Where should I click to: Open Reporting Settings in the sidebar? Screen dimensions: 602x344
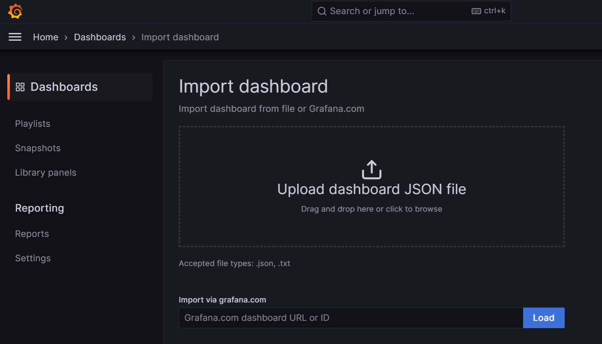click(x=33, y=258)
